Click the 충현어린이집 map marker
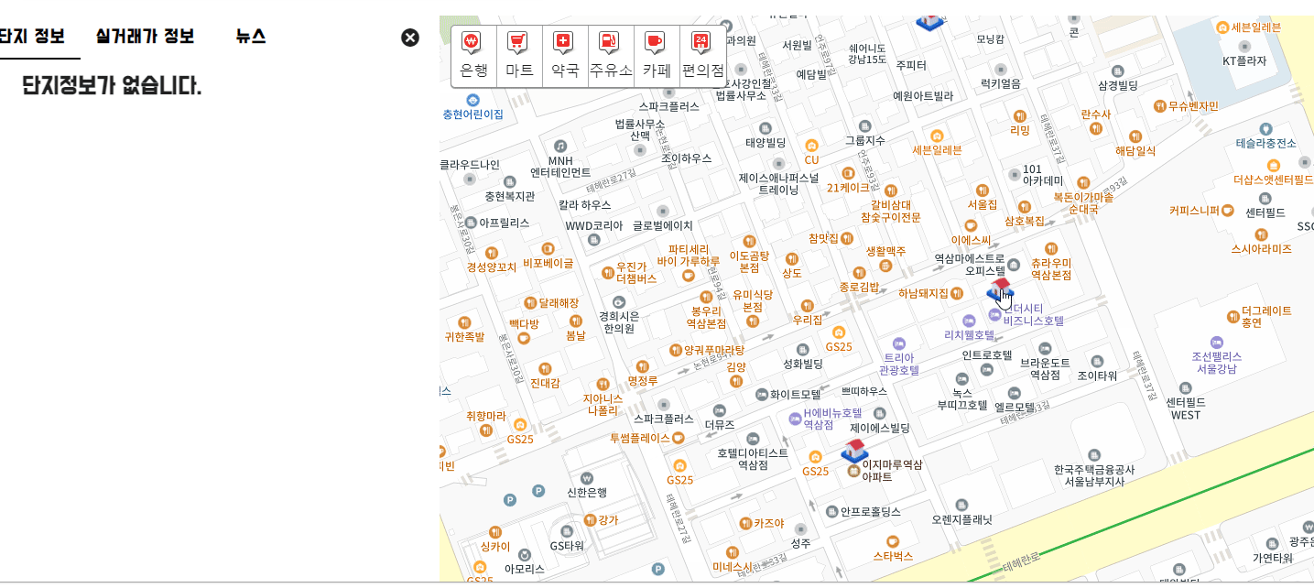This screenshot has width=1314, height=588. 472,100
